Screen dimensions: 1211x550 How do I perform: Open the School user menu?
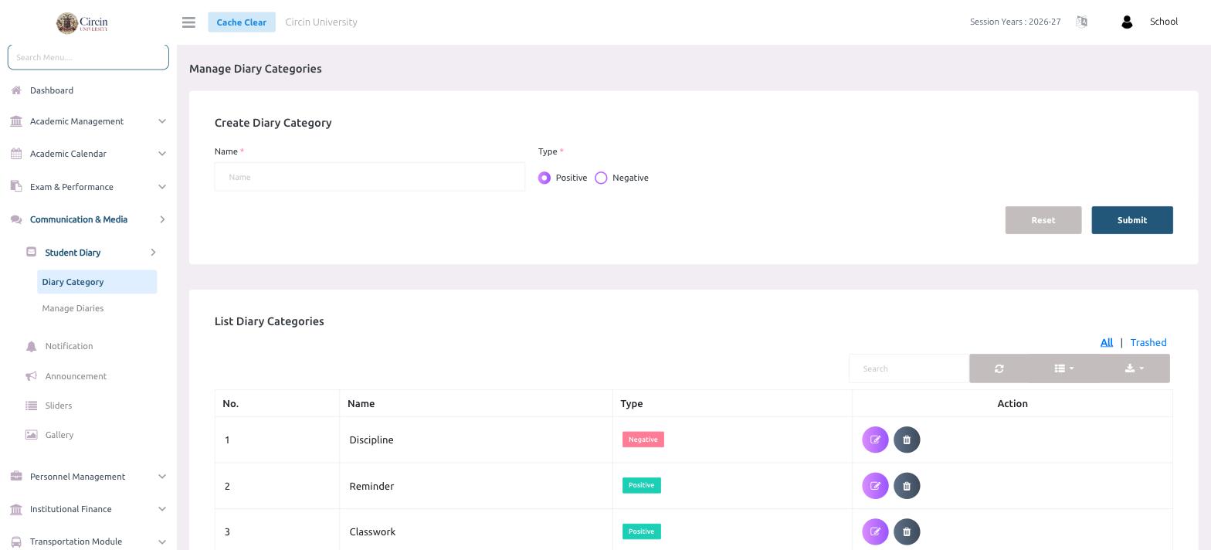[1163, 22]
